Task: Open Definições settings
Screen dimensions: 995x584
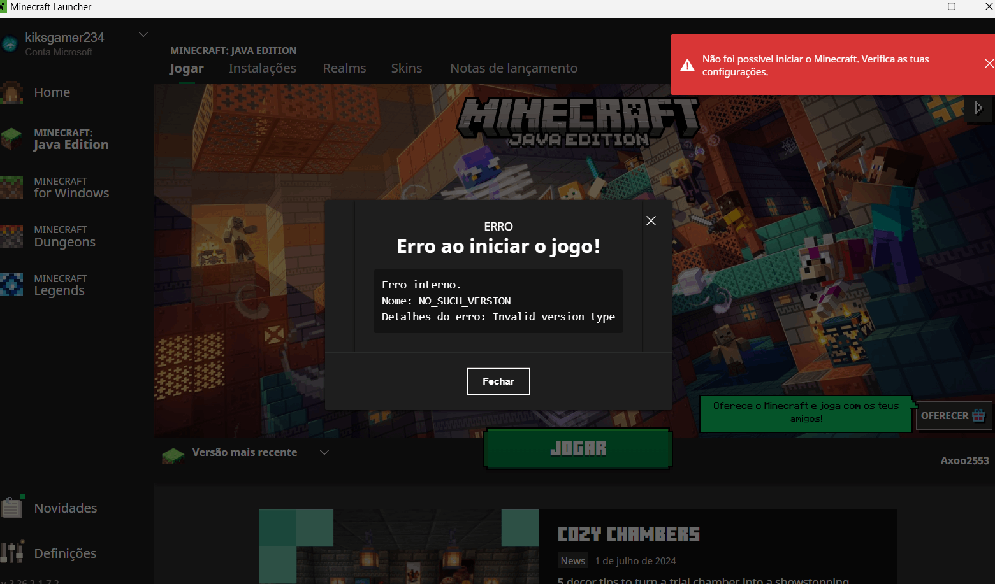Action: point(65,553)
